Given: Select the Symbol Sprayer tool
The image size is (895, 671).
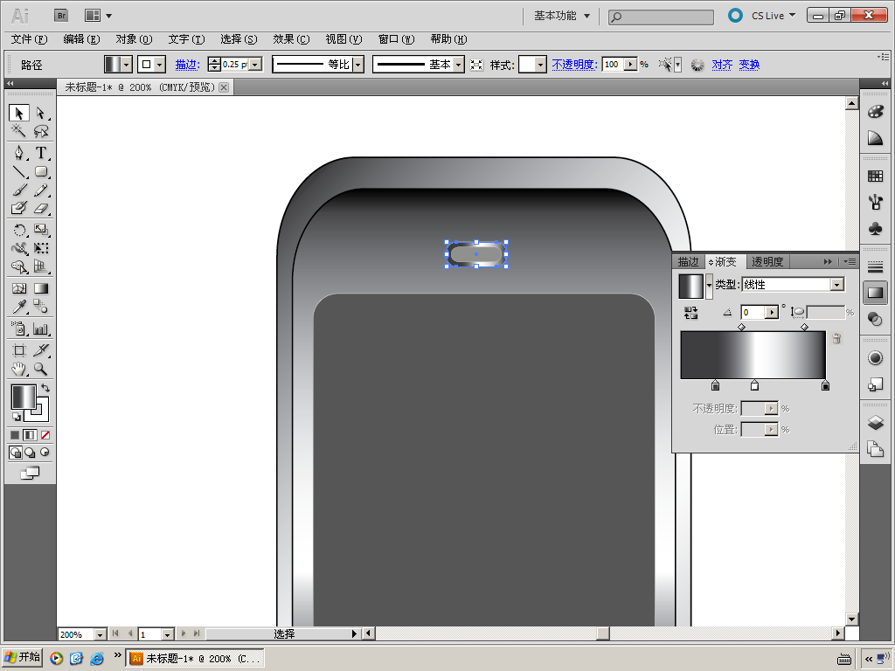Looking at the screenshot, I should pyautogui.click(x=19, y=329).
